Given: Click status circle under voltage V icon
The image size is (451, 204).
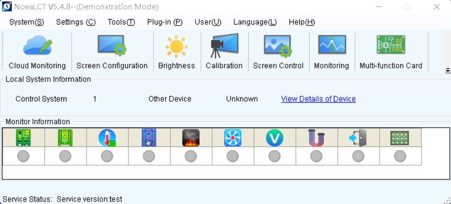Looking at the screenshot, I should tap(274, 156).
